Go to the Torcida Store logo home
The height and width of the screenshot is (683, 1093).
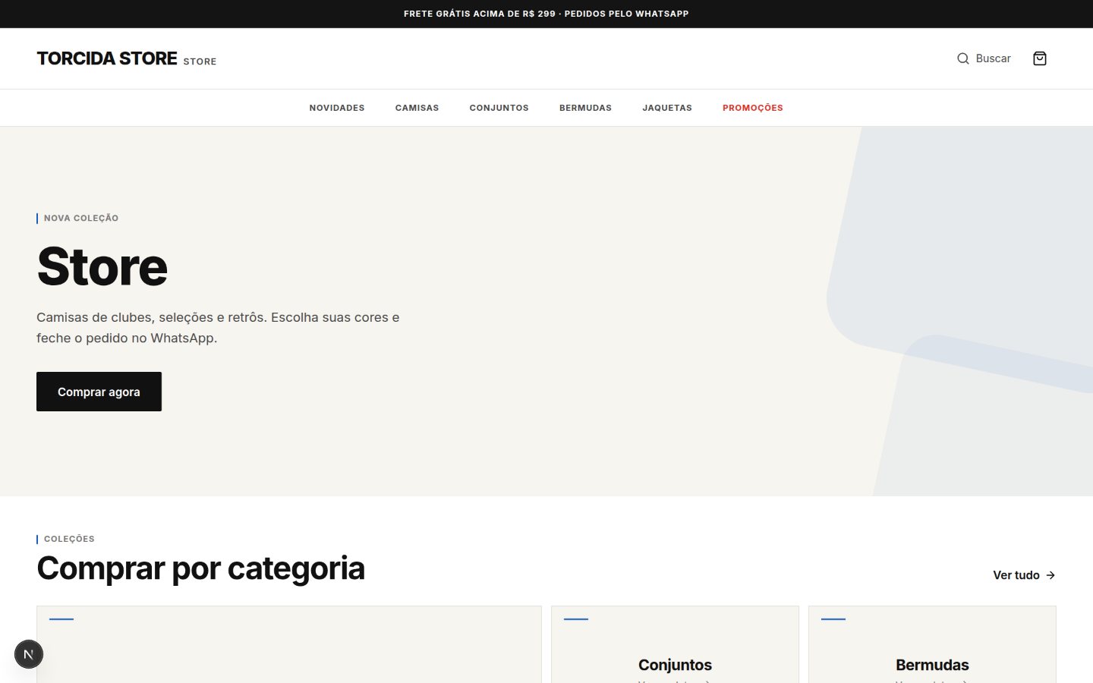127,58
